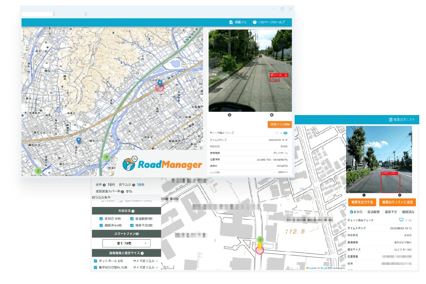Click the 損傷メモに追加 orange button
Screen dimensions: 426x284
point(279,125)
